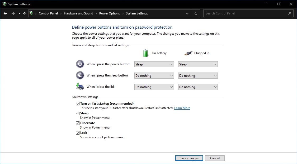Expand close lid On battery dropdown
Image resolution: width=297 pixels, height=164 pixels.
(154, 87)
